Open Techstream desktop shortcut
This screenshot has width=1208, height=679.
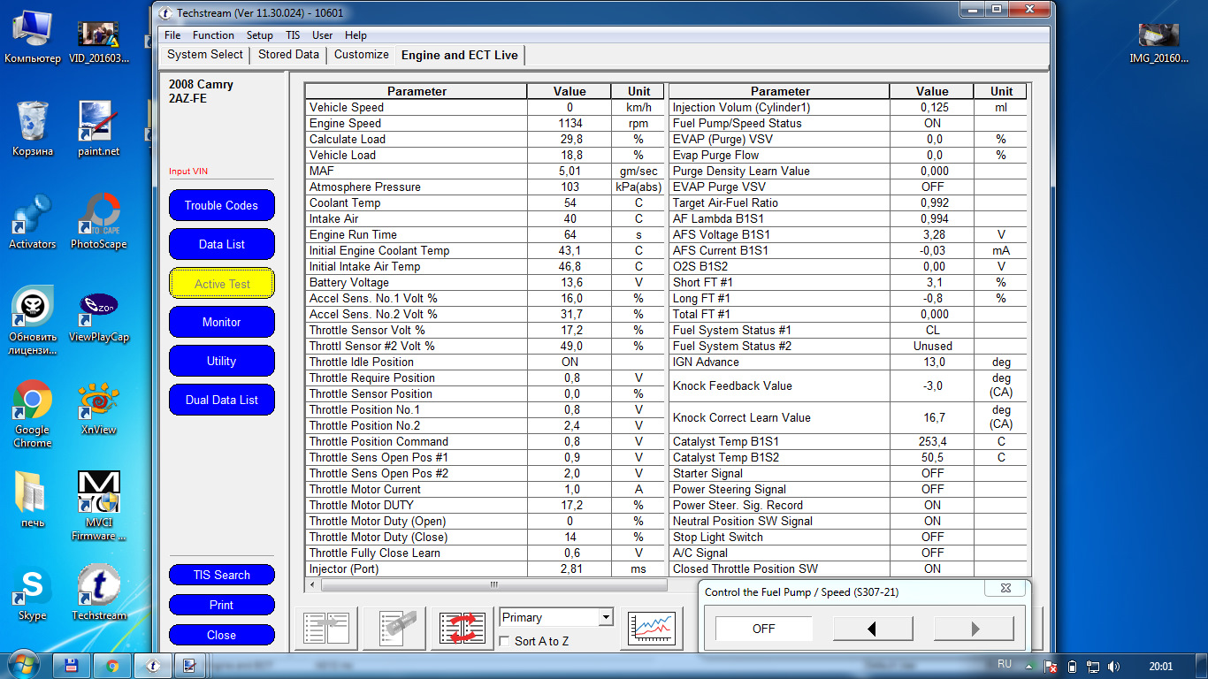click(x=98, y=592)
